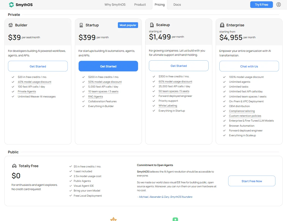Image resolution: width=287 pixels, height=221 pixels.
Task: Click the orange star icon at page bottom
Action: point(113,219)
